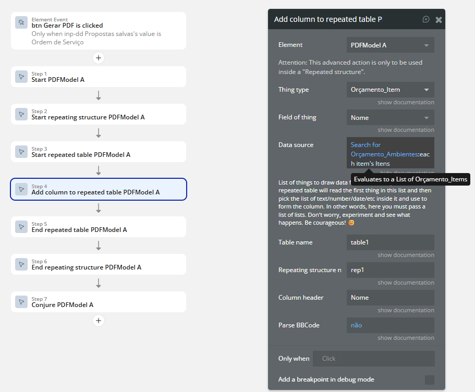Click the cursor icon on Step 5
This screenshot has width=475, height=392.
pyautogui.click(x=21, y=227)
